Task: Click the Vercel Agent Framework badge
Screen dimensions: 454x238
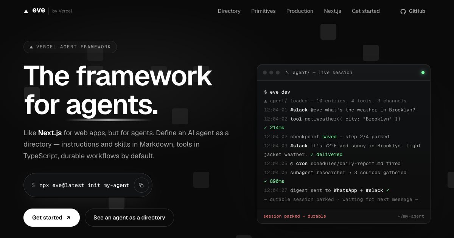Action: (x=70, y=47)
